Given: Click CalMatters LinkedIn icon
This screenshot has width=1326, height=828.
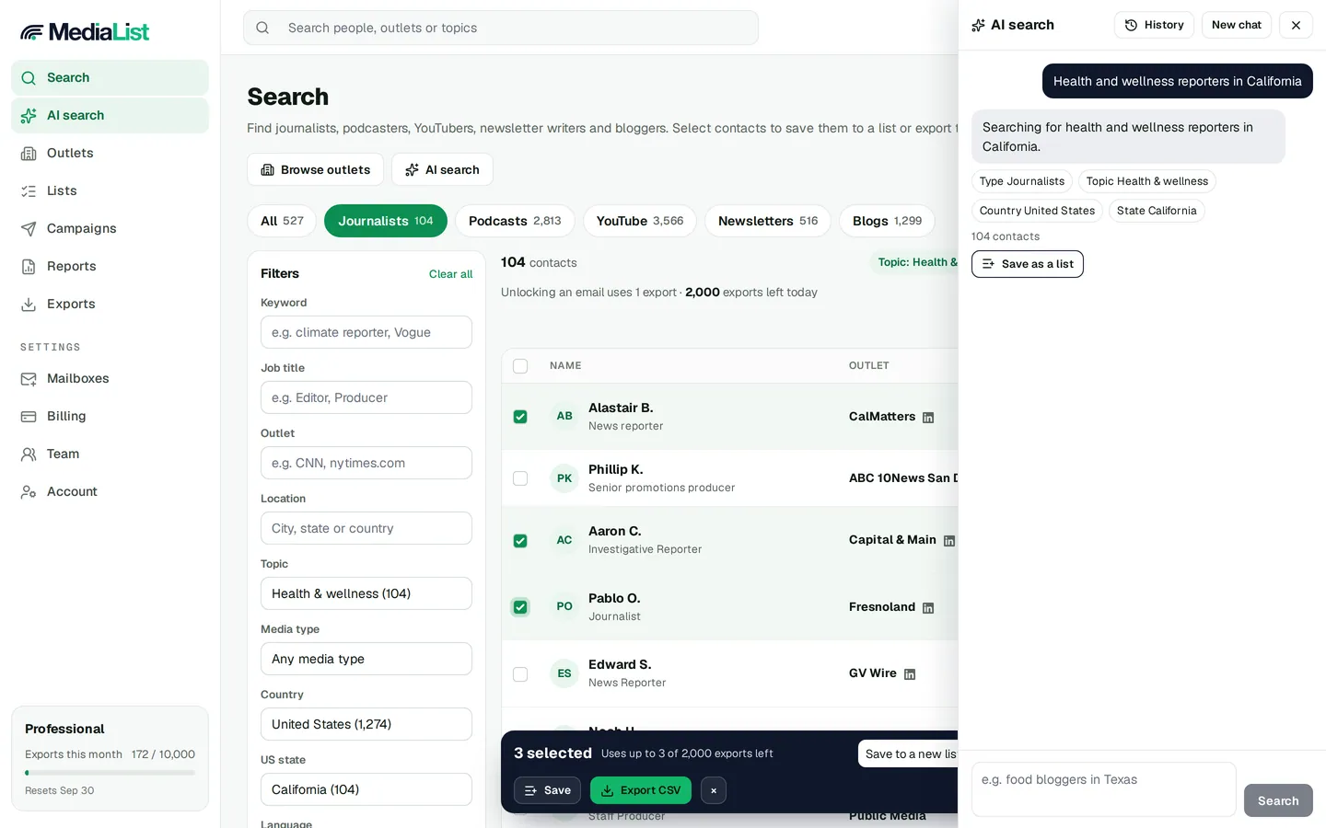Looking at the screenshot, I should [928, 418].
